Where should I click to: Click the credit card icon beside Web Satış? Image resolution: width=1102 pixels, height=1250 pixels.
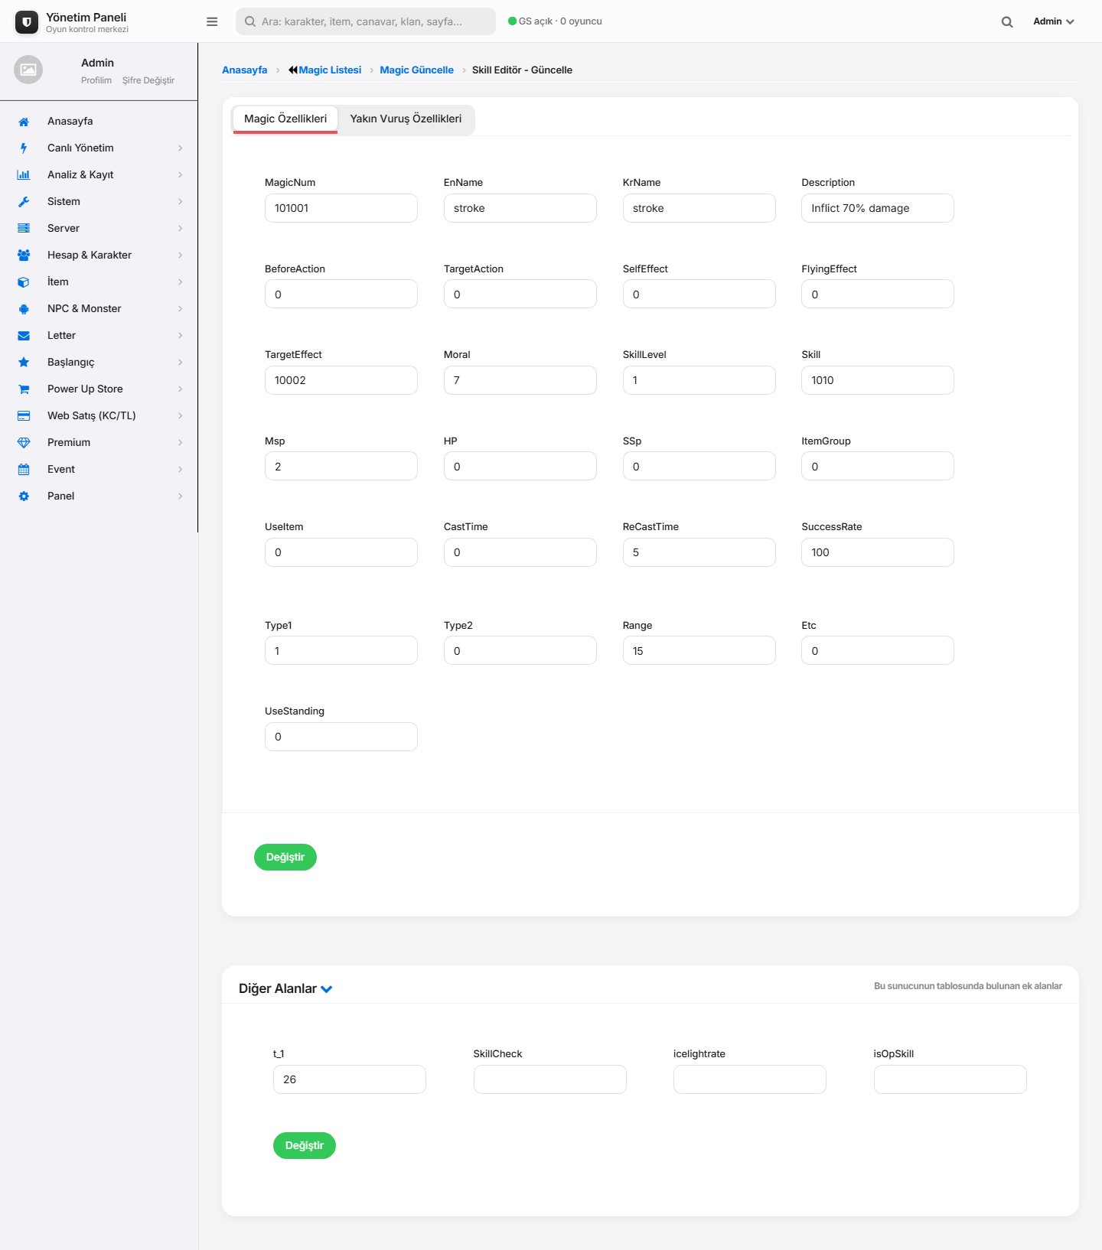tap(24, 416)
